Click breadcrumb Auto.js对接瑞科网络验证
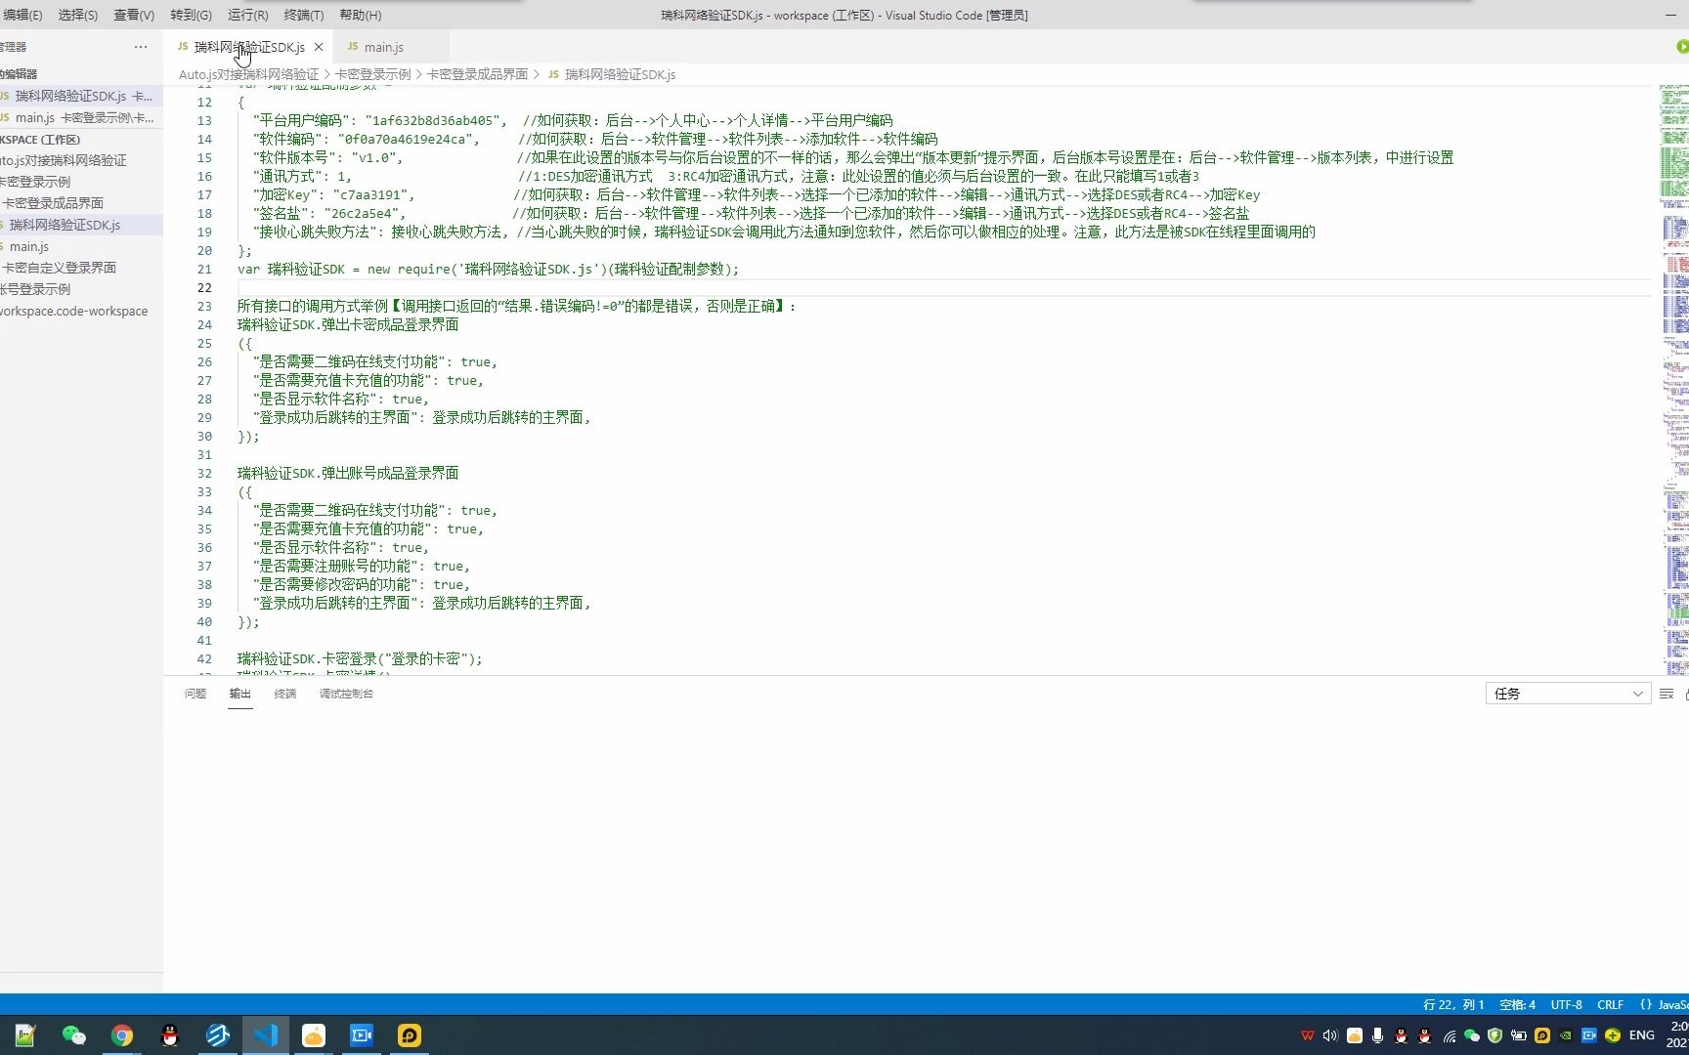This screenshot has height=1055, width=1689. [248, 74]
